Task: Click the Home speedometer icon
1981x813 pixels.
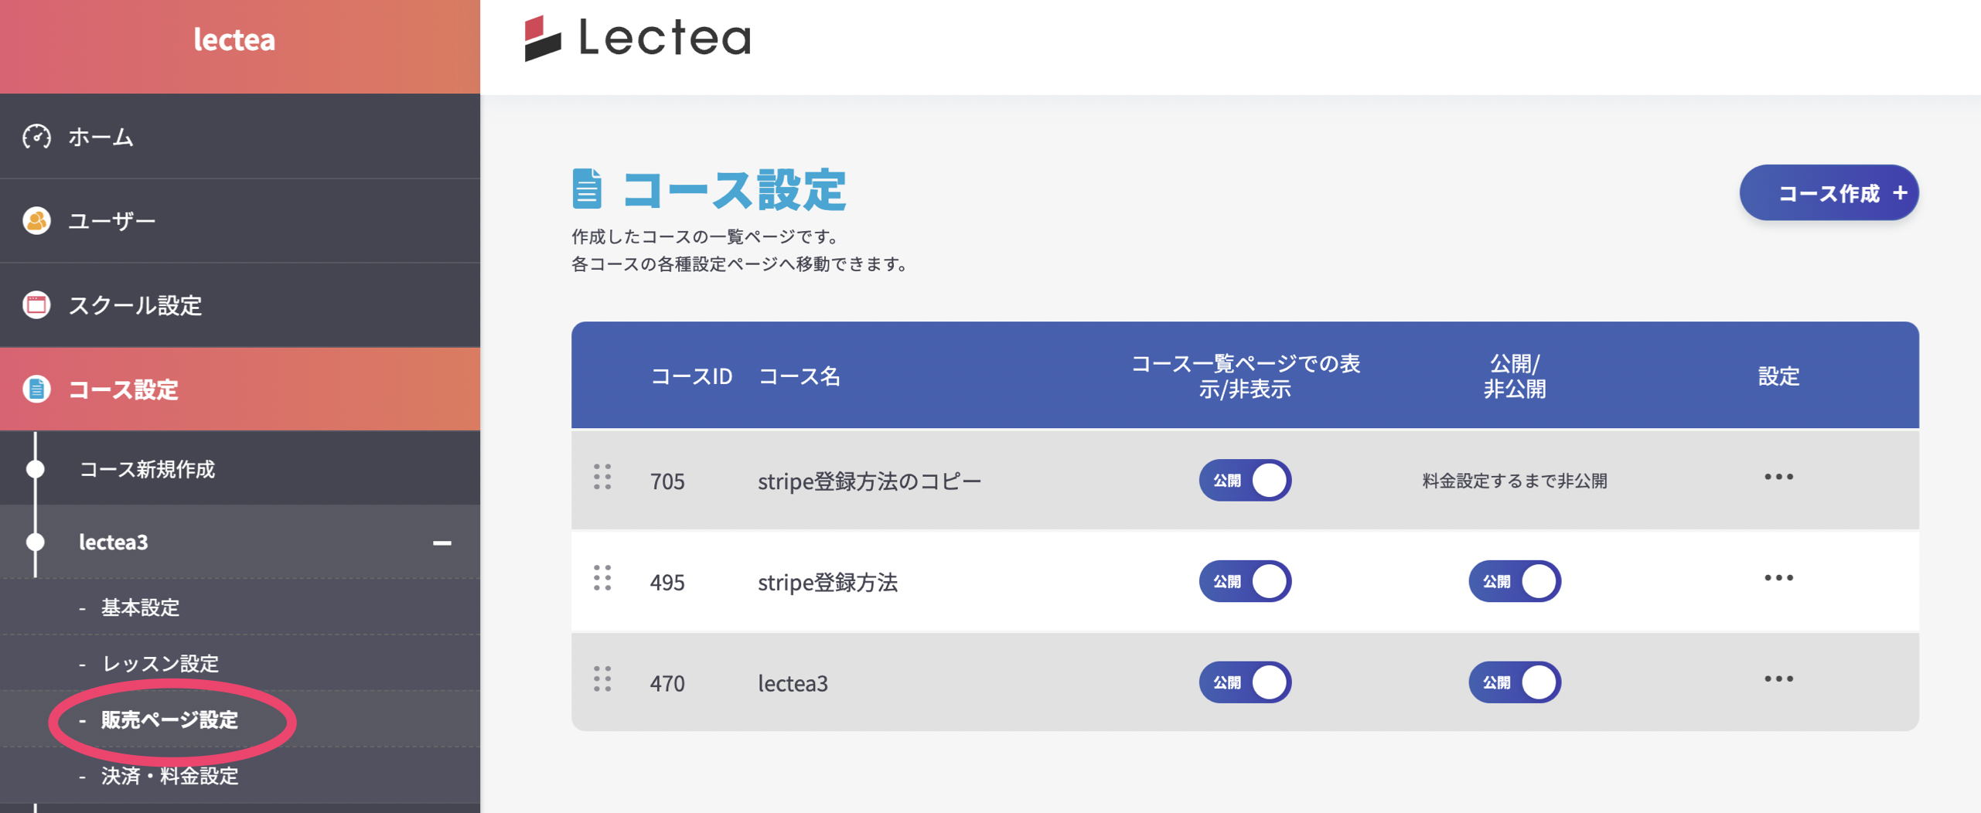Action: (36, 137)
